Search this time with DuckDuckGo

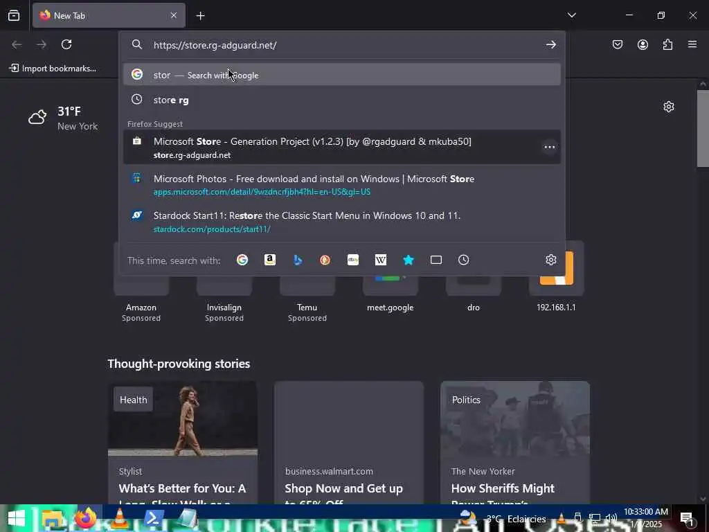[325, 260]
